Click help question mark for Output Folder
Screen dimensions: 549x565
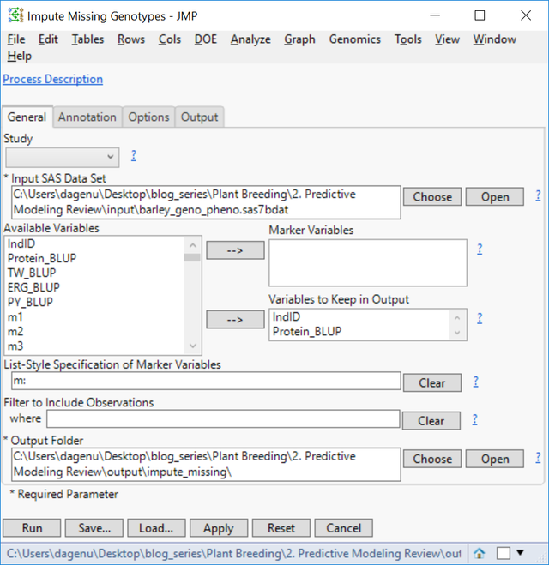coord(538,458)
